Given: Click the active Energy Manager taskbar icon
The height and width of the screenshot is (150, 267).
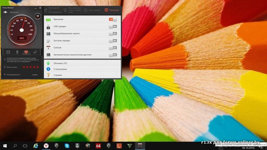Looking at the screenshot, I should tap(140, 146).
